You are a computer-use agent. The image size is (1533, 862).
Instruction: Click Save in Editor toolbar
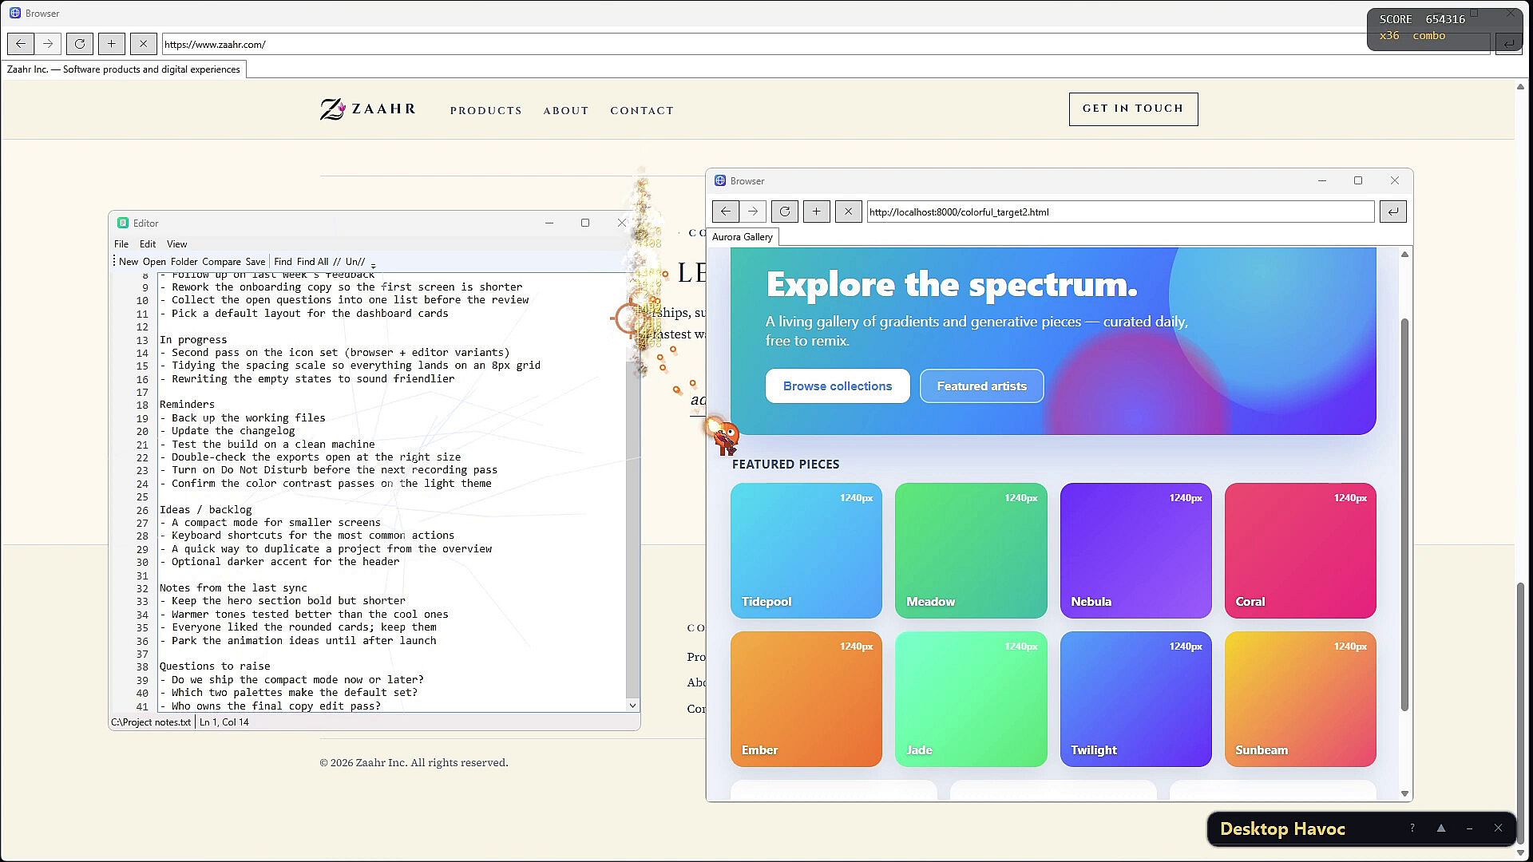pos(255,262)
